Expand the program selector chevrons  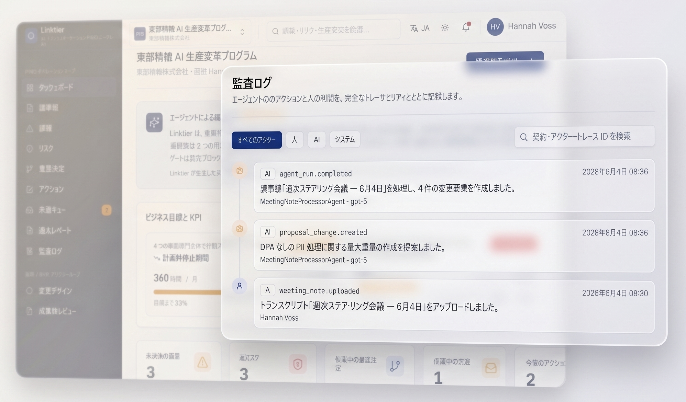(242, 32)
